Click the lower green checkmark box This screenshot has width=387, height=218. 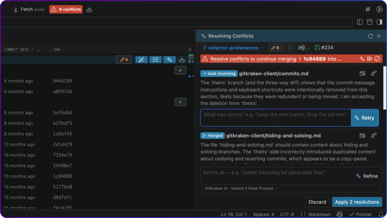pos(180,102)
